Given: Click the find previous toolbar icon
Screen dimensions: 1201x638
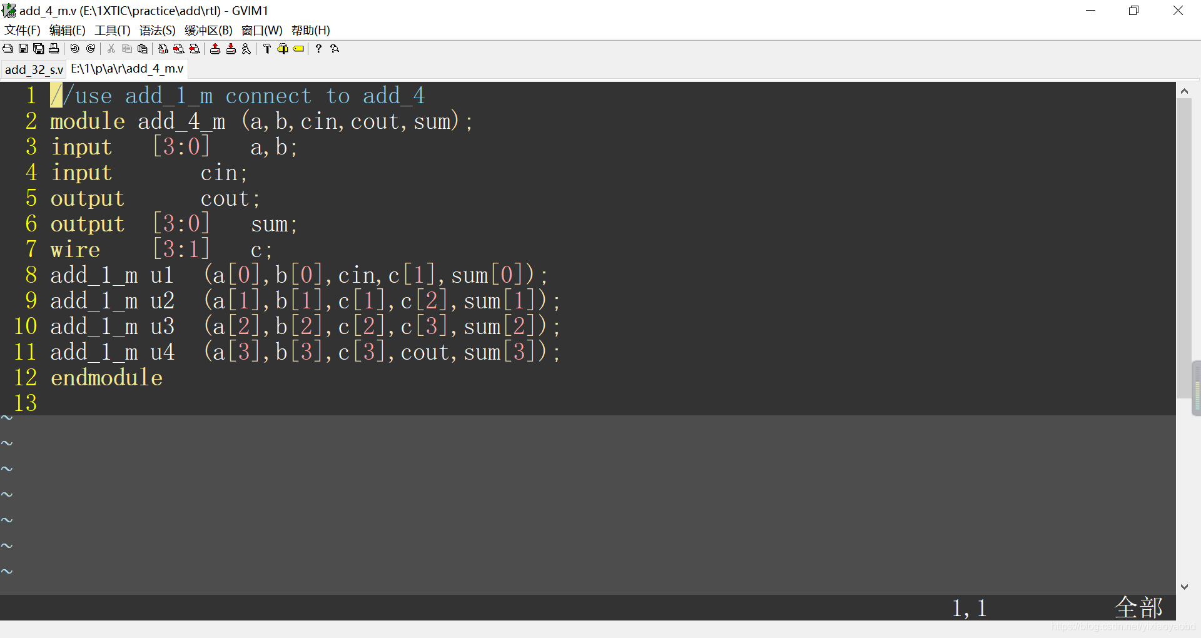Looking at the screenshot, I should (x=195, y=49).
